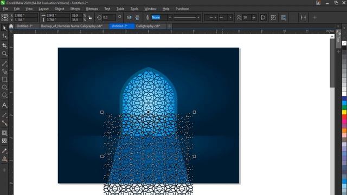
Task: Select the Drop Shadow tool
Action: pyautogui.click(x=4, y=133)
